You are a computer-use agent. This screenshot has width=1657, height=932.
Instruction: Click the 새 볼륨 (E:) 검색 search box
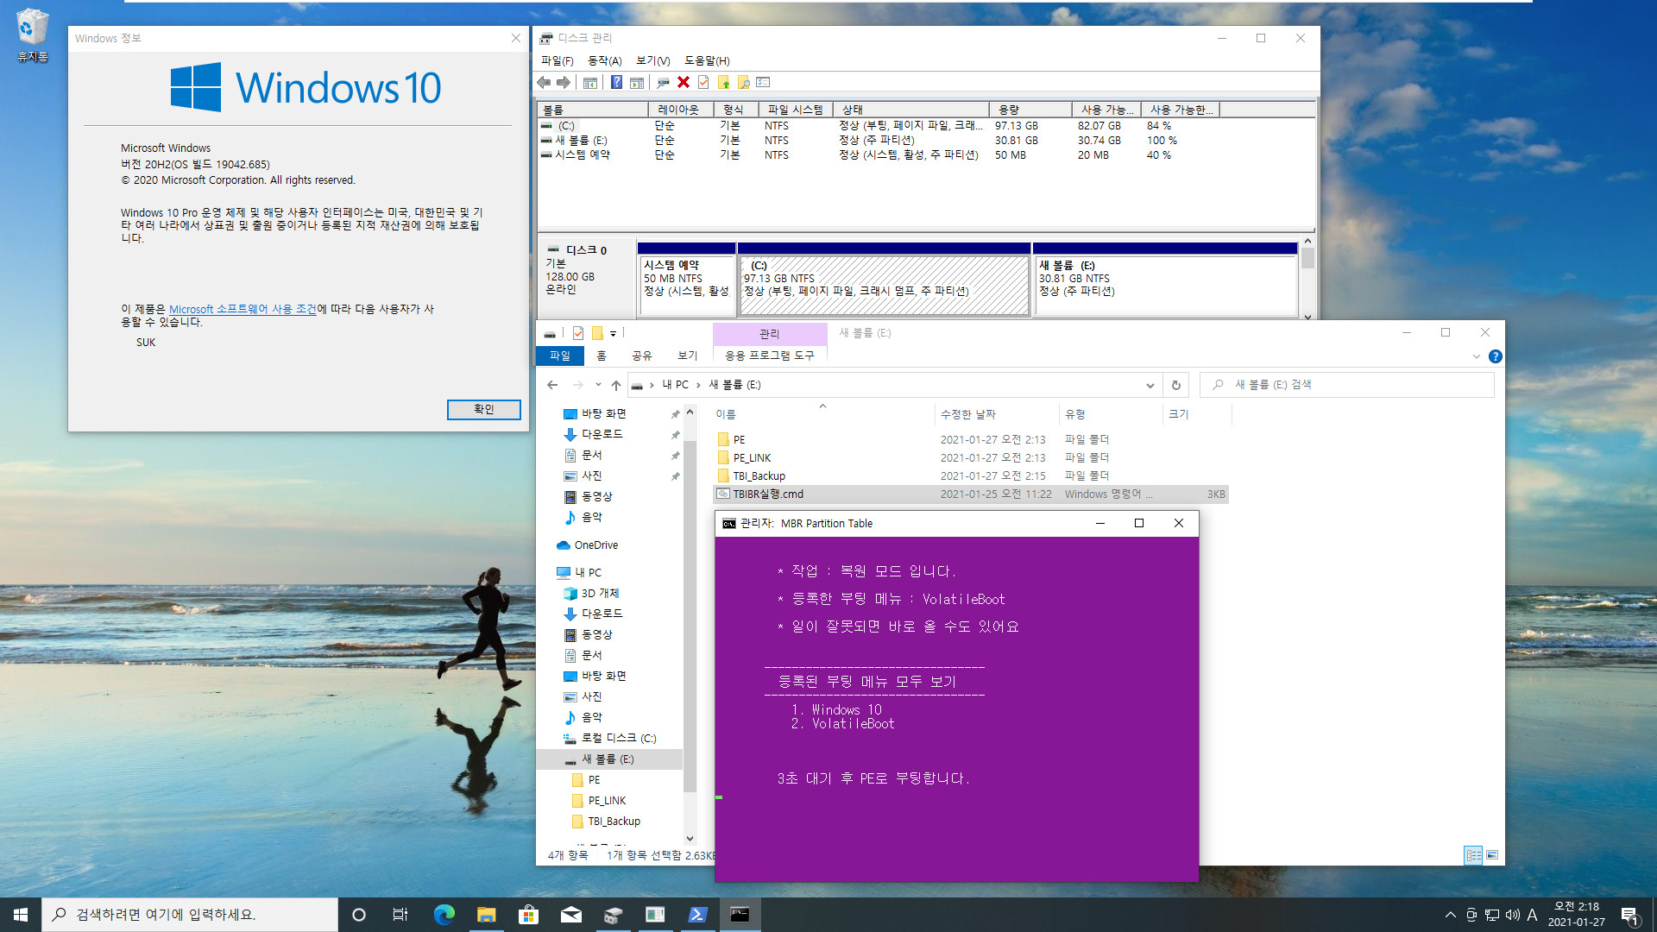(x=1346, y=385)
